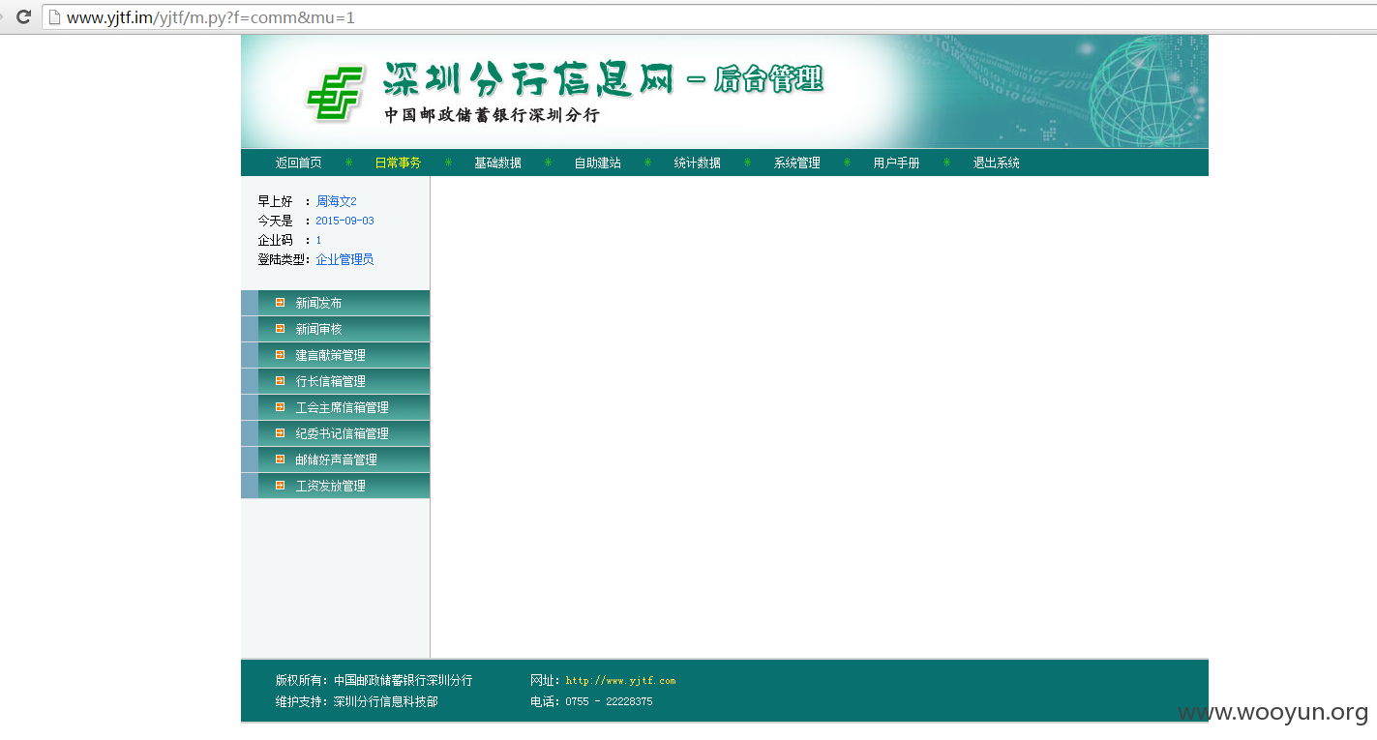Click the login type 企业管理员
Screen dimensions: 1377x740
[344, 259]
